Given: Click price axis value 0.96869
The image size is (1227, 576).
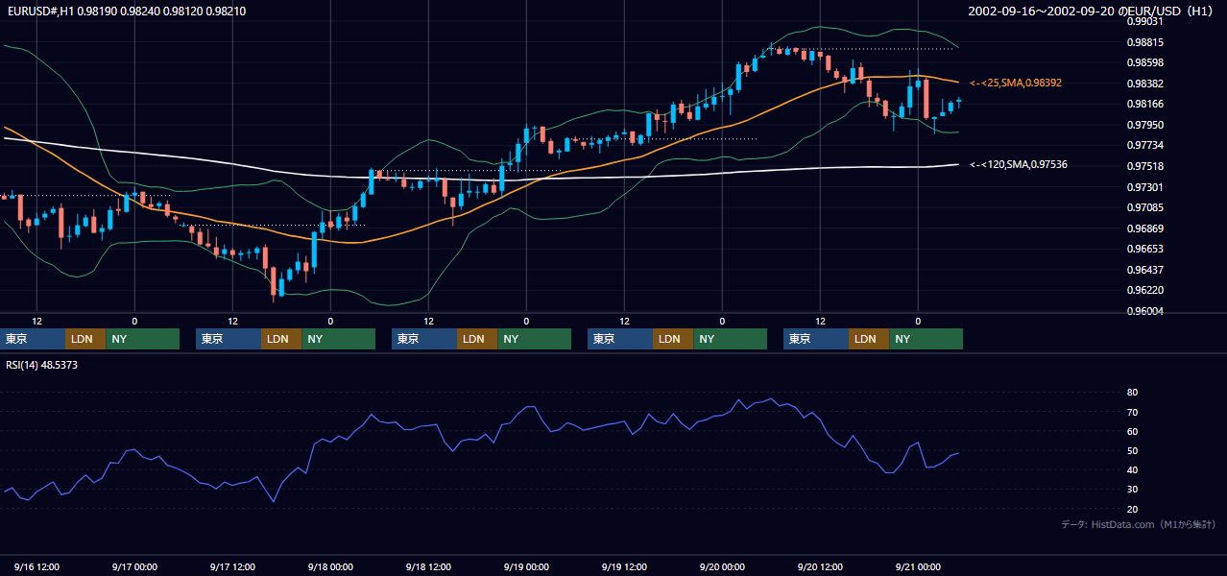Looking at the screenshot, I should pos(1145,228).
